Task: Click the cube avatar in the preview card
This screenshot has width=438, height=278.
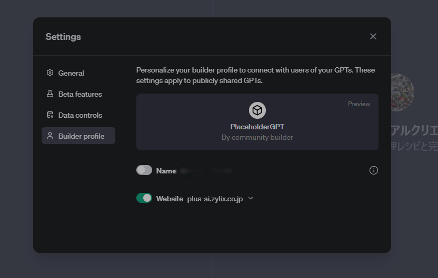Action: point(257,110)
